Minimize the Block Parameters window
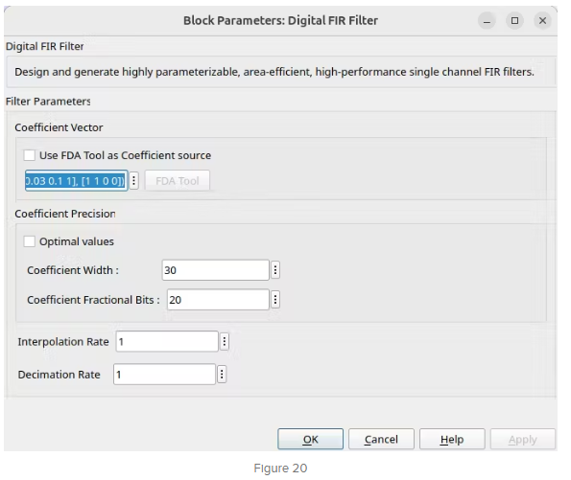Viewport: 571px width, 480px height. click(x=487, y=21)
